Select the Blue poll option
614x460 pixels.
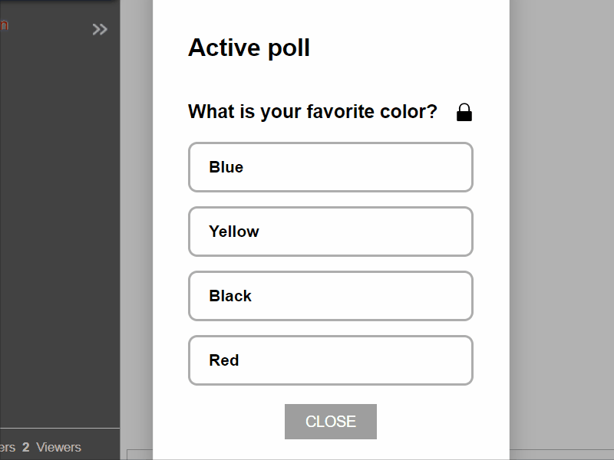[330, 167]
